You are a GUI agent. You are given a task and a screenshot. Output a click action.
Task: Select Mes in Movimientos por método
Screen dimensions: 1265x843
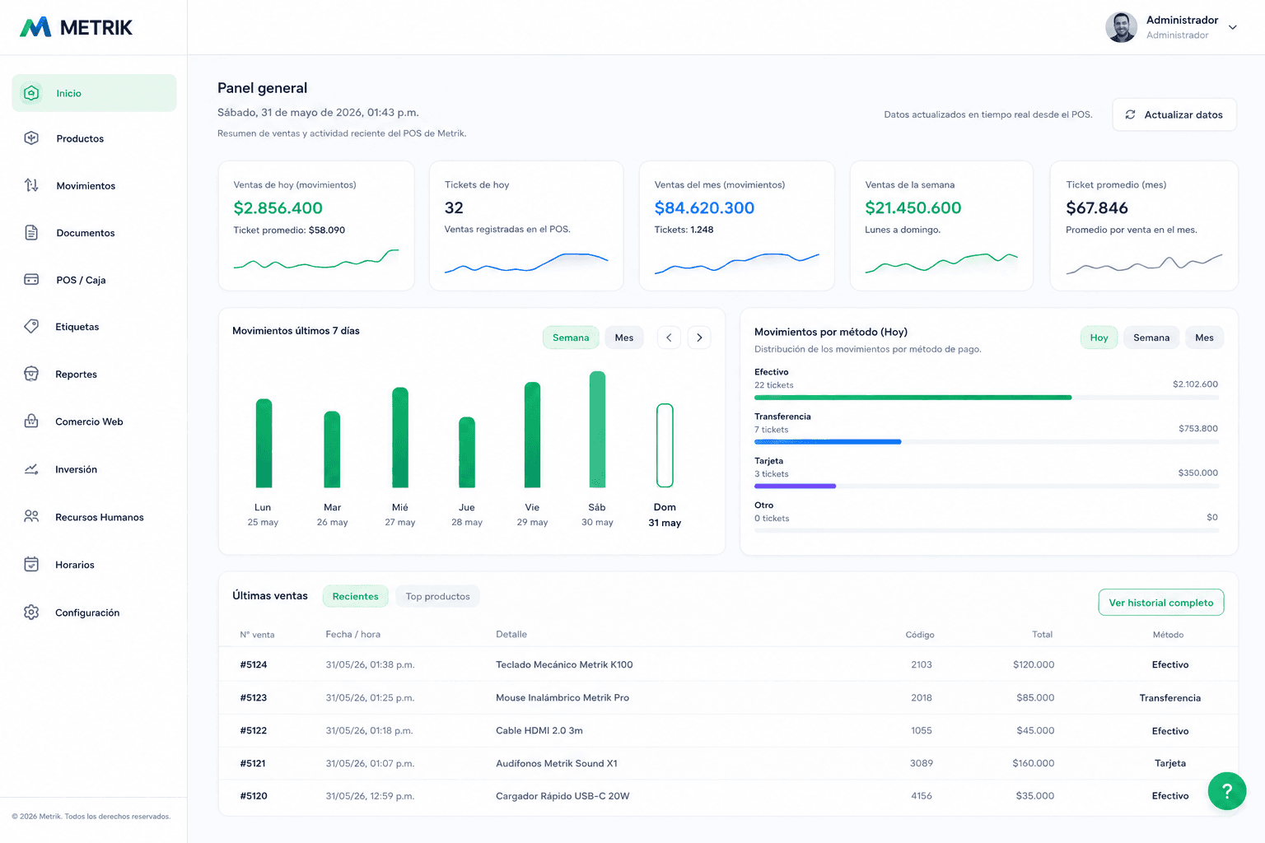pos(1204,338)
